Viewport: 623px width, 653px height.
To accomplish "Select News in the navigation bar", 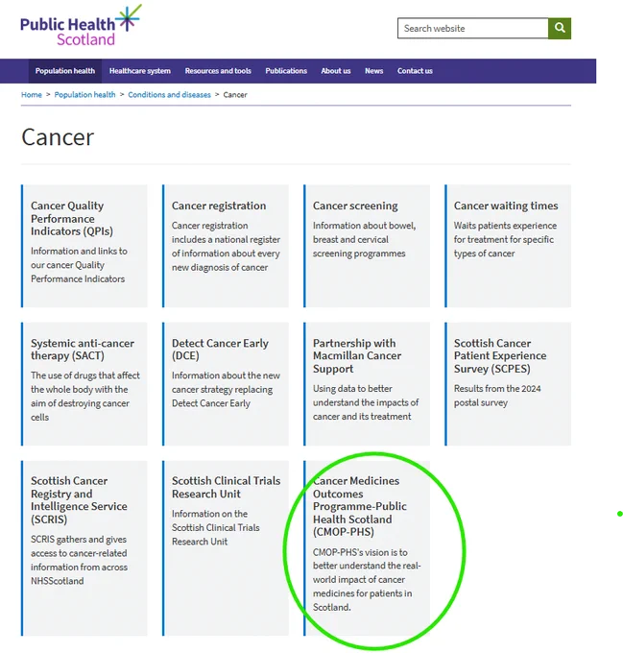I will point(373,71).
